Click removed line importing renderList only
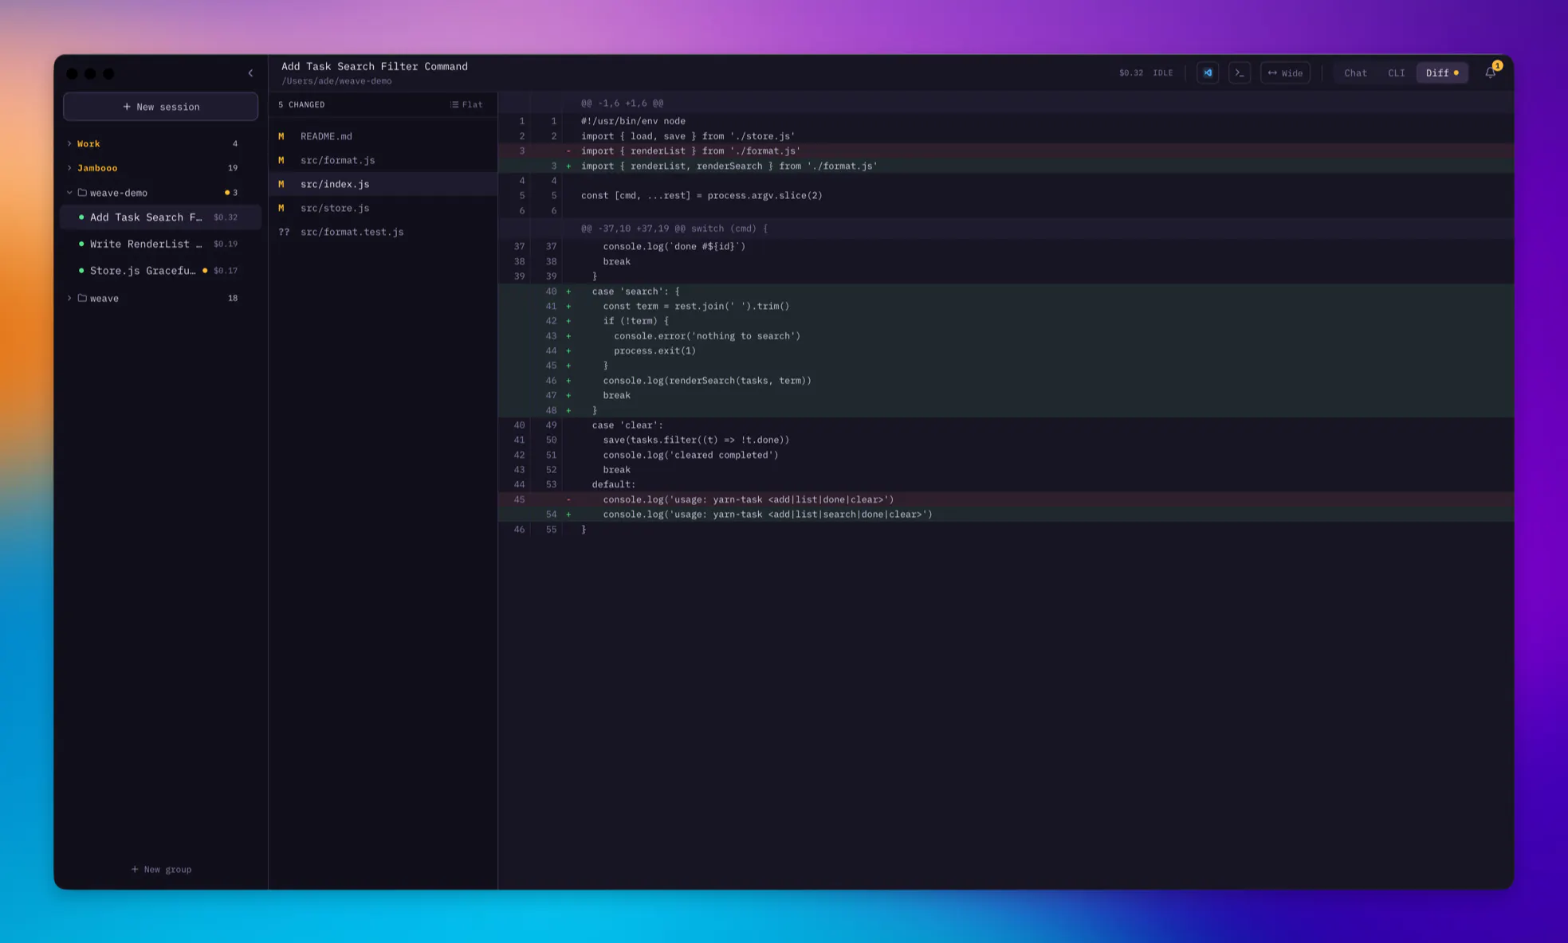This screenshot has width=1568, height=943. tap(1006, 151)
